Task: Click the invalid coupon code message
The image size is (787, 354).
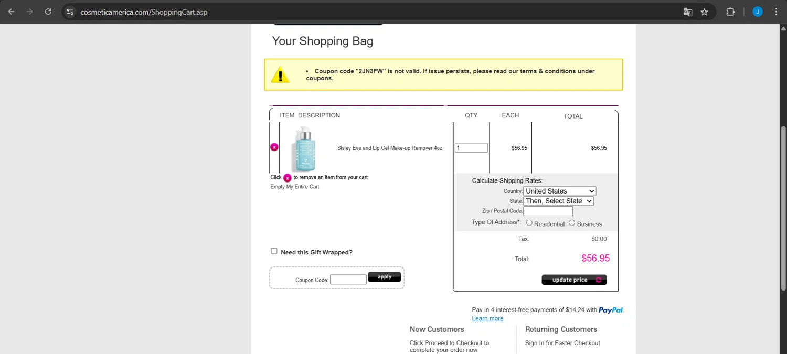Action: (x=451, y=74)
